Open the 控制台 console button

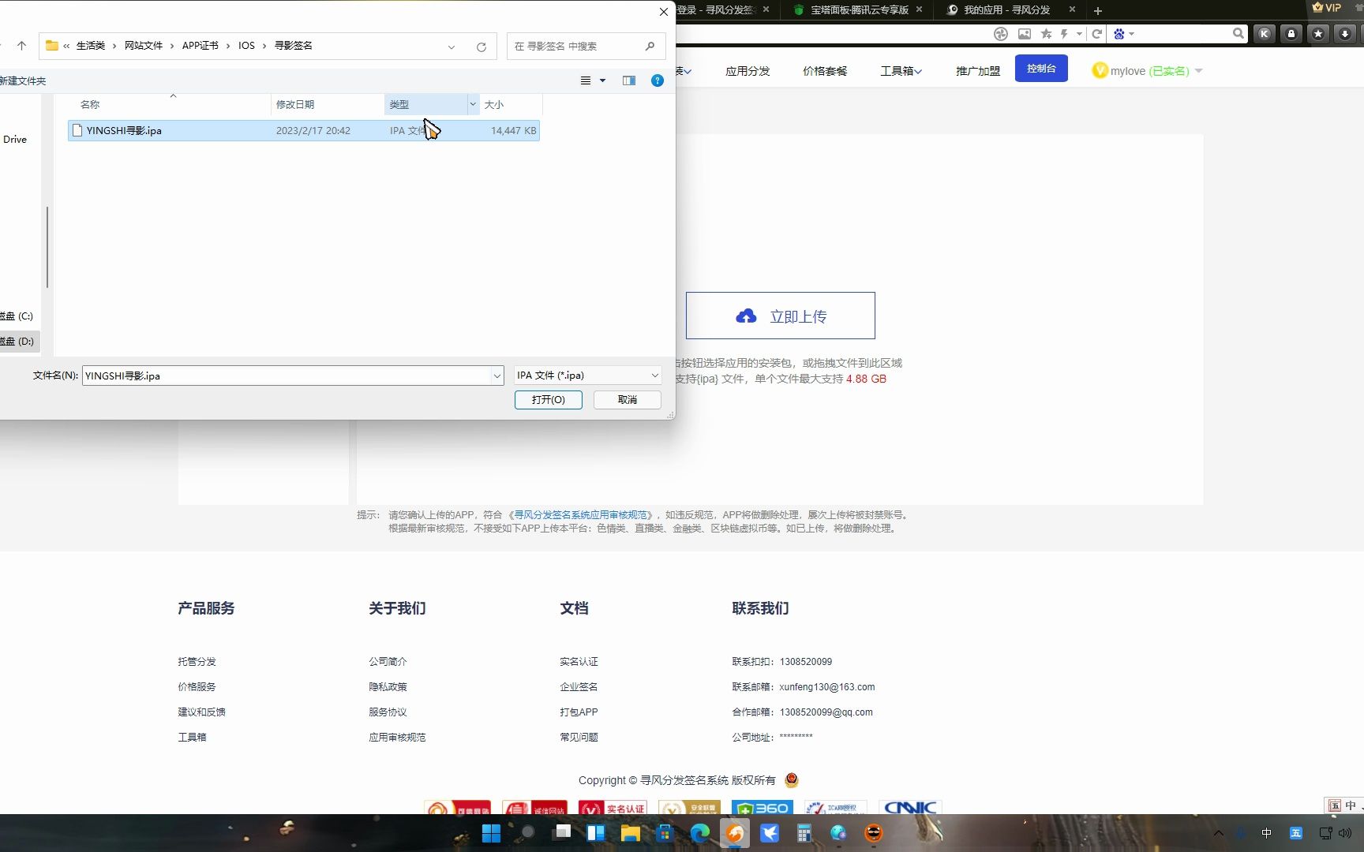tap(1041, 69)
